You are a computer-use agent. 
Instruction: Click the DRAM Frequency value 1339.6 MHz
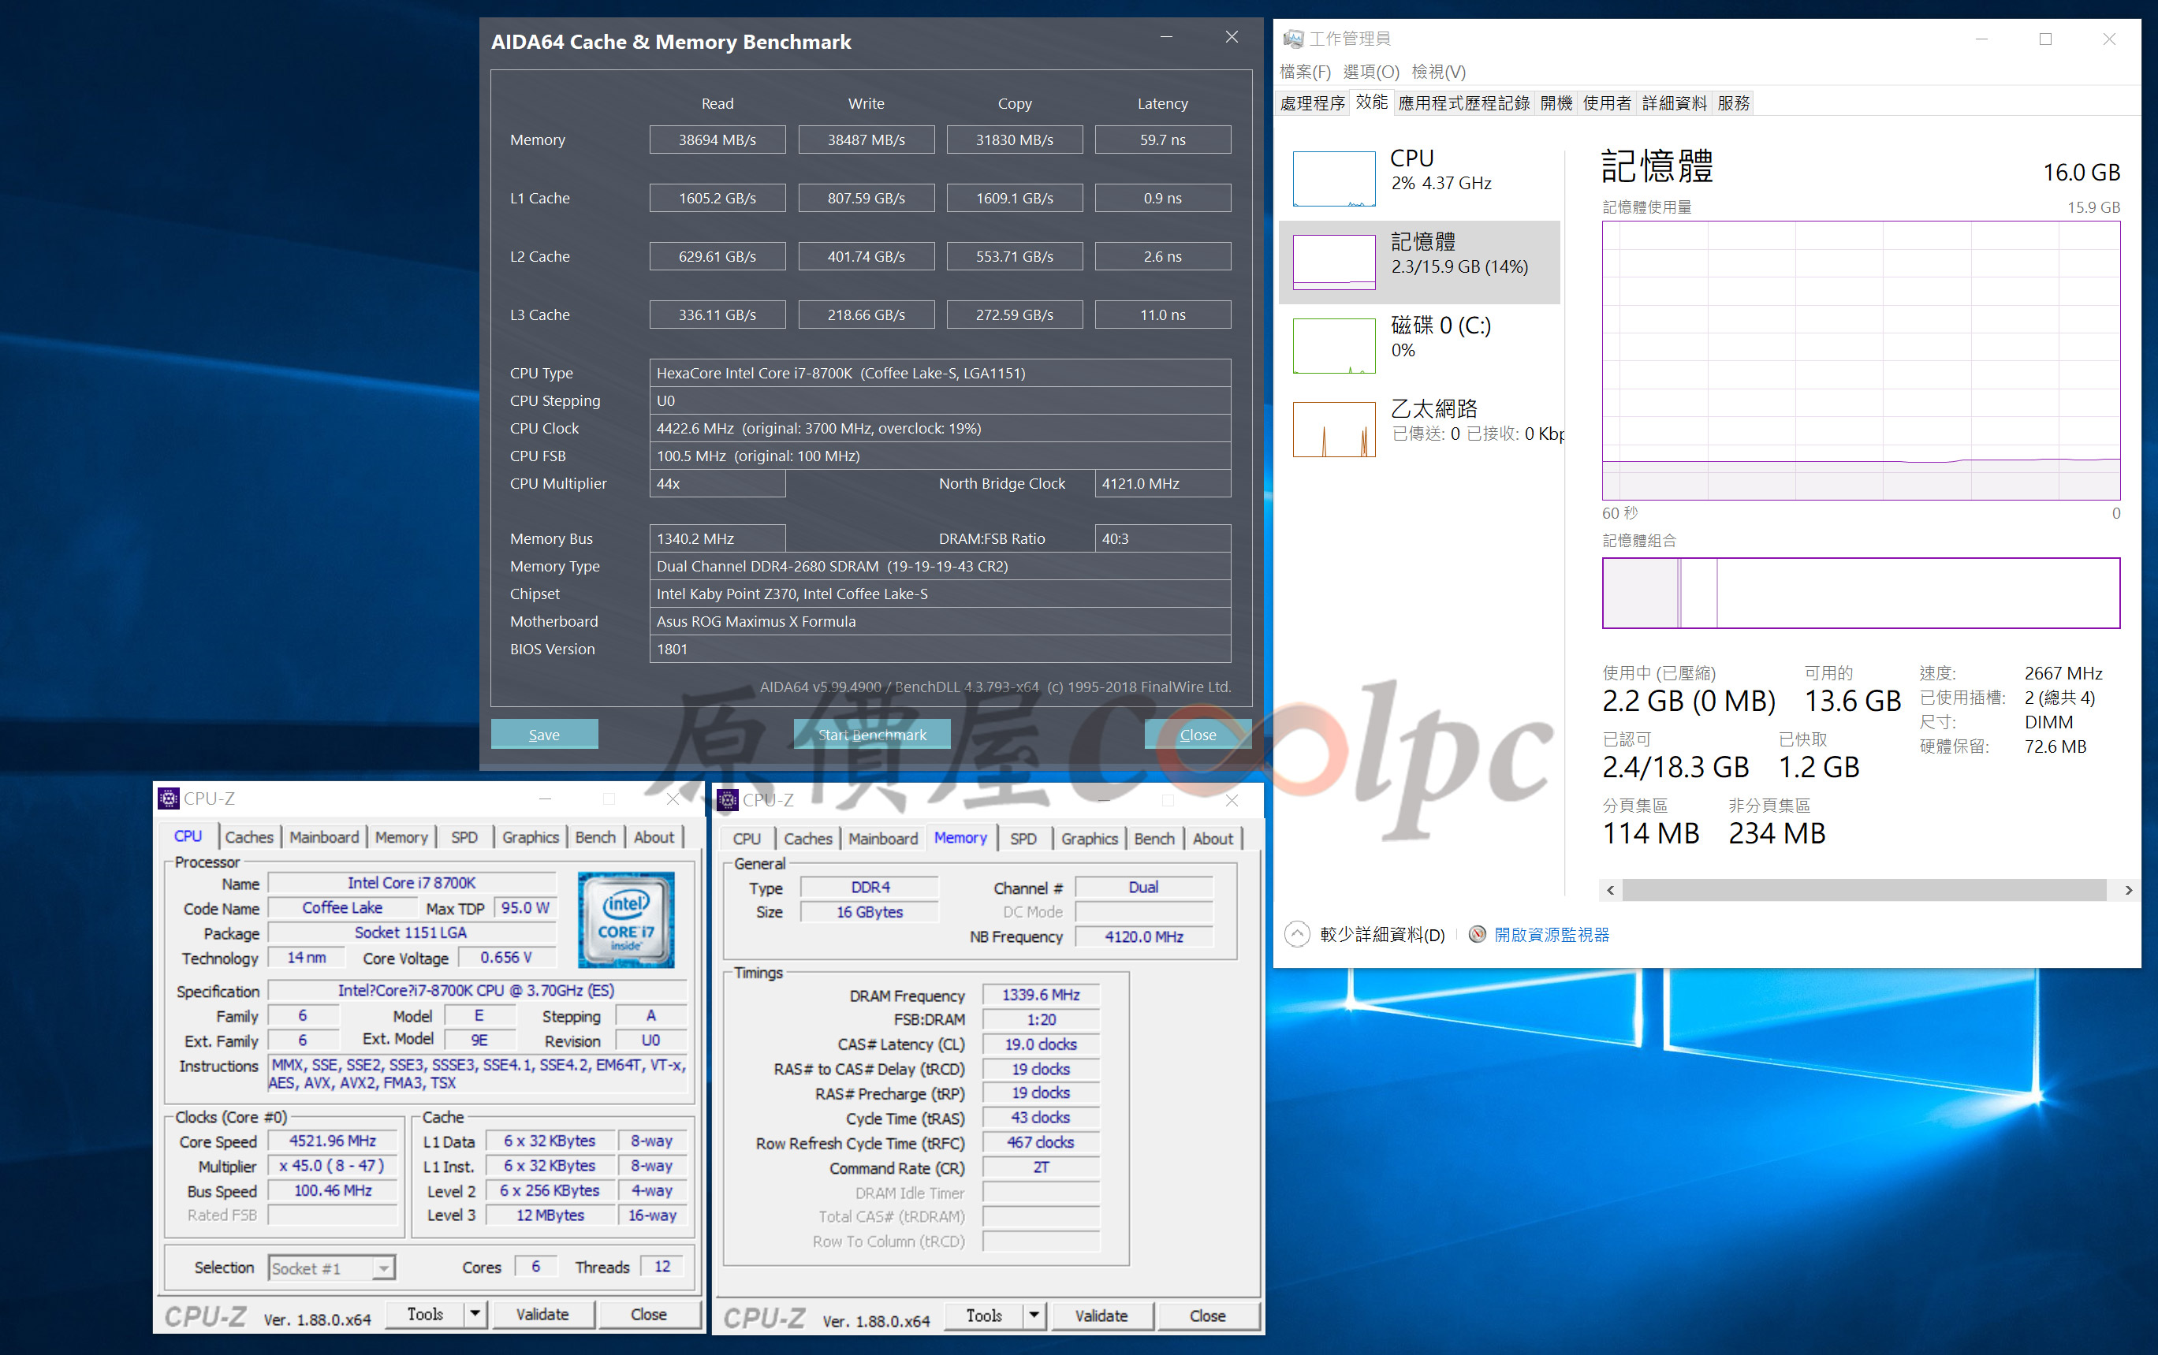click(x=1041, y=994)
